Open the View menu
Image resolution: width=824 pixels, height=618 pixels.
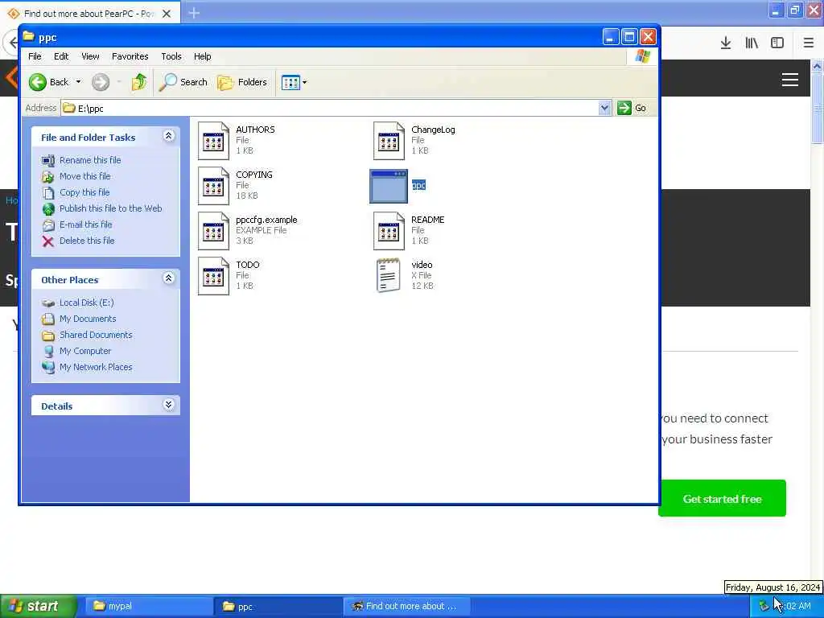pos(90,56)
